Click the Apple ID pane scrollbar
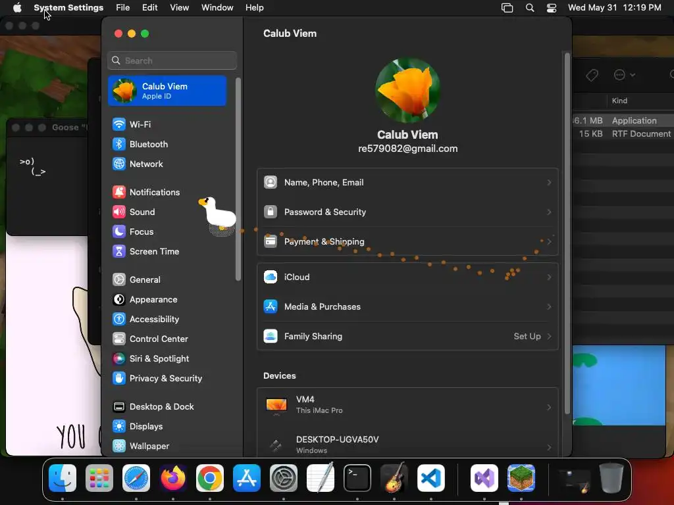The width and height of the screenshot is (674, 505). 567,233
